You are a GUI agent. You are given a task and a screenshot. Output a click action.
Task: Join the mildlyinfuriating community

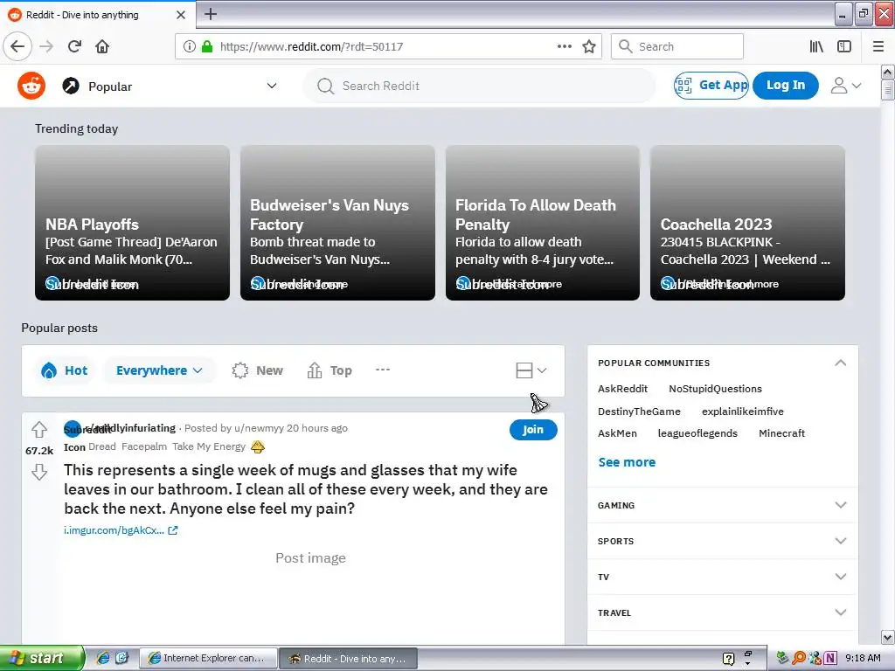pyautogui.click(x=533, y=430)
